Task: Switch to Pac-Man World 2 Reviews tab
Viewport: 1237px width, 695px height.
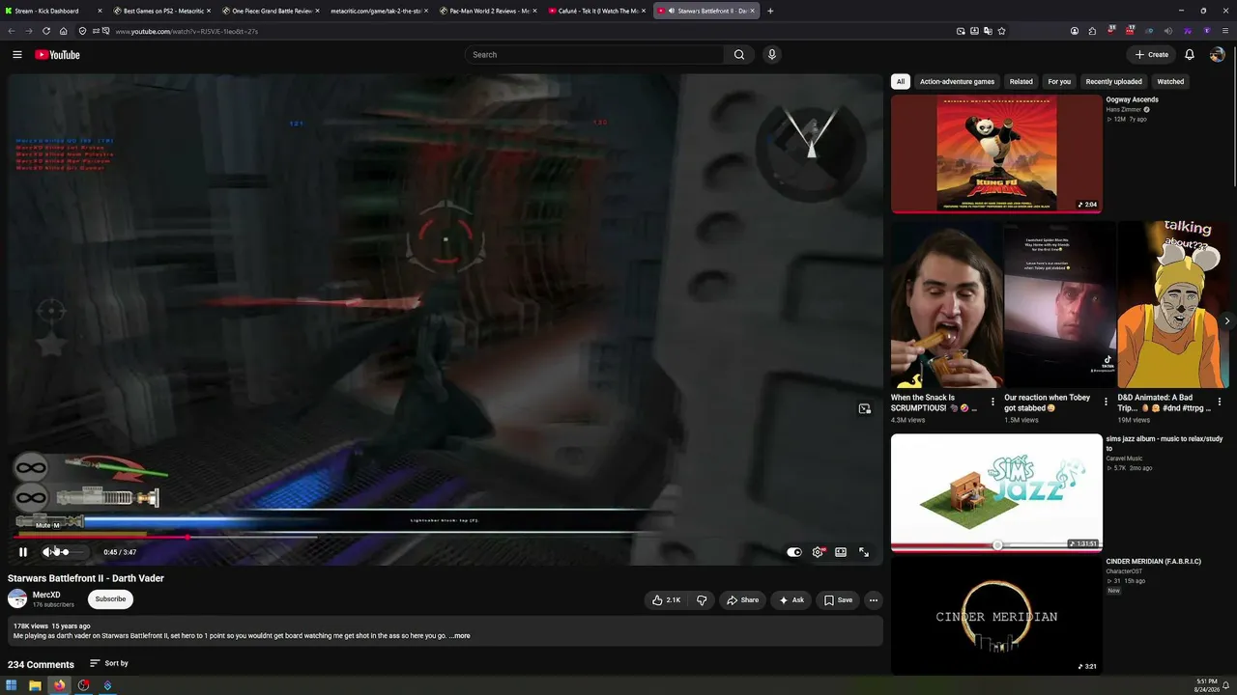Action: [487, 11]
